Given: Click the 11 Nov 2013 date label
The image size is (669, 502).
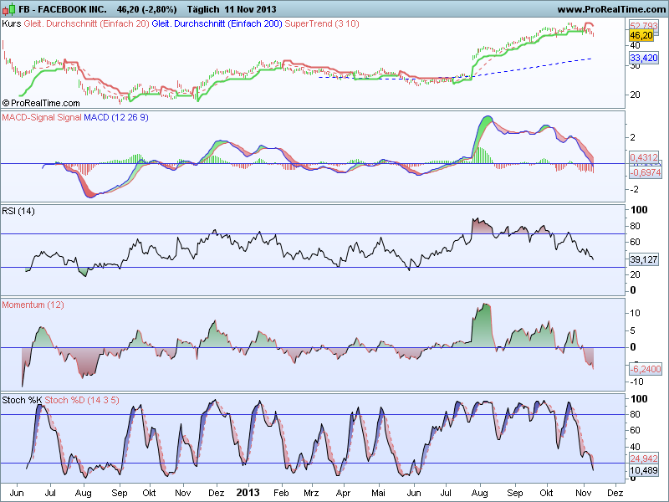Looking at the screenshot, I should point(250,9).
